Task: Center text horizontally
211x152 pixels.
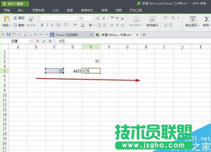Action: (117, 25)
